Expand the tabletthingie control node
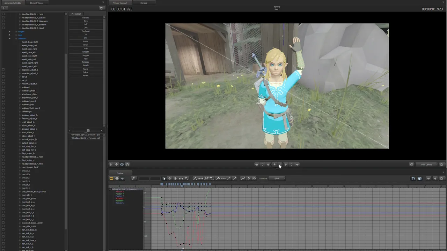Viewport: 447px width, 251px height. tap(19, 112)
